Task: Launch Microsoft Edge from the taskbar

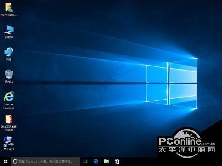Action: click(96, 162)
